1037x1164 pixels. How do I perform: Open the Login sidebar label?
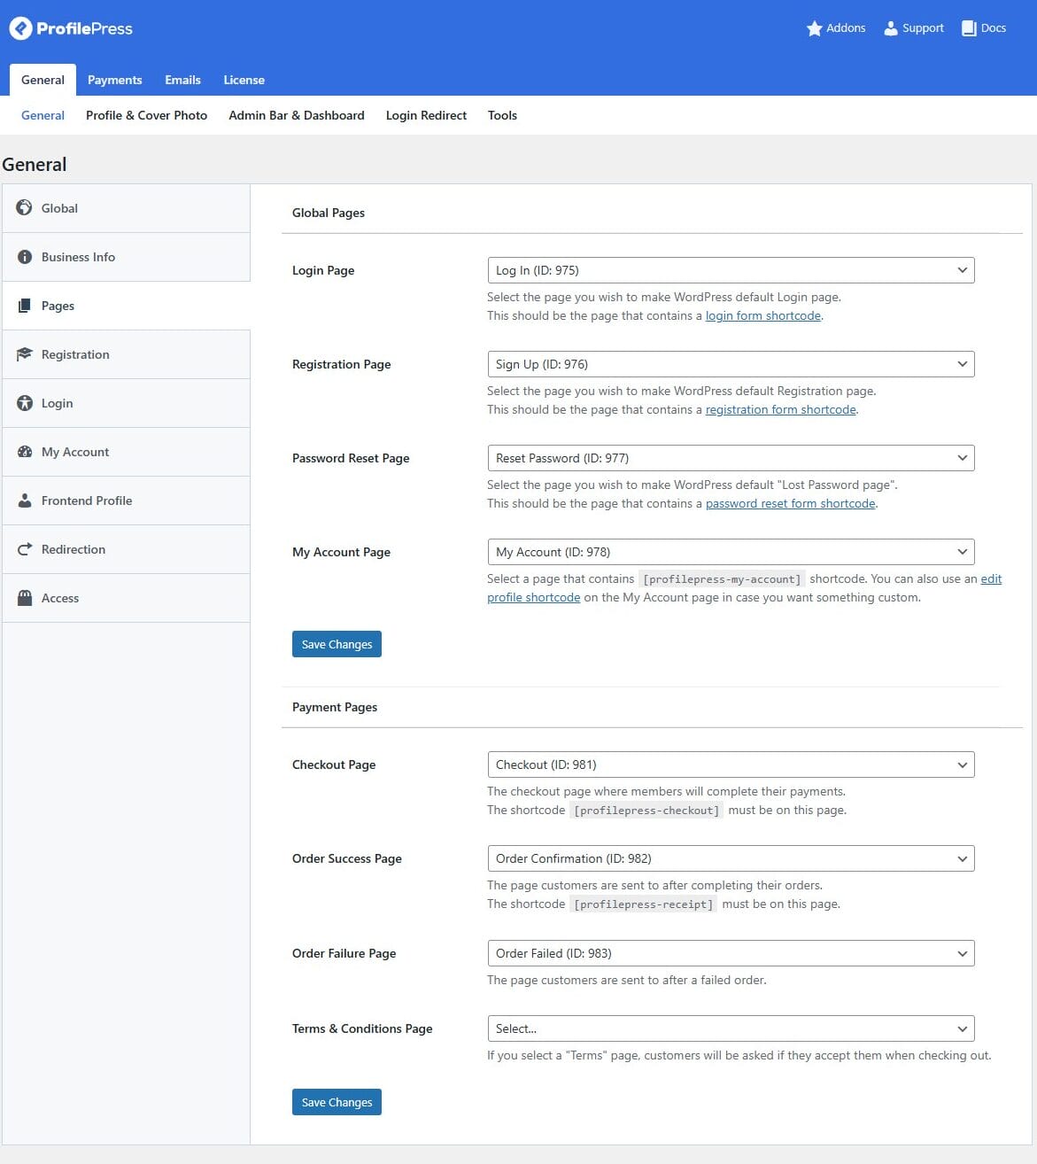pyautogui.click(x=57, y=403)
